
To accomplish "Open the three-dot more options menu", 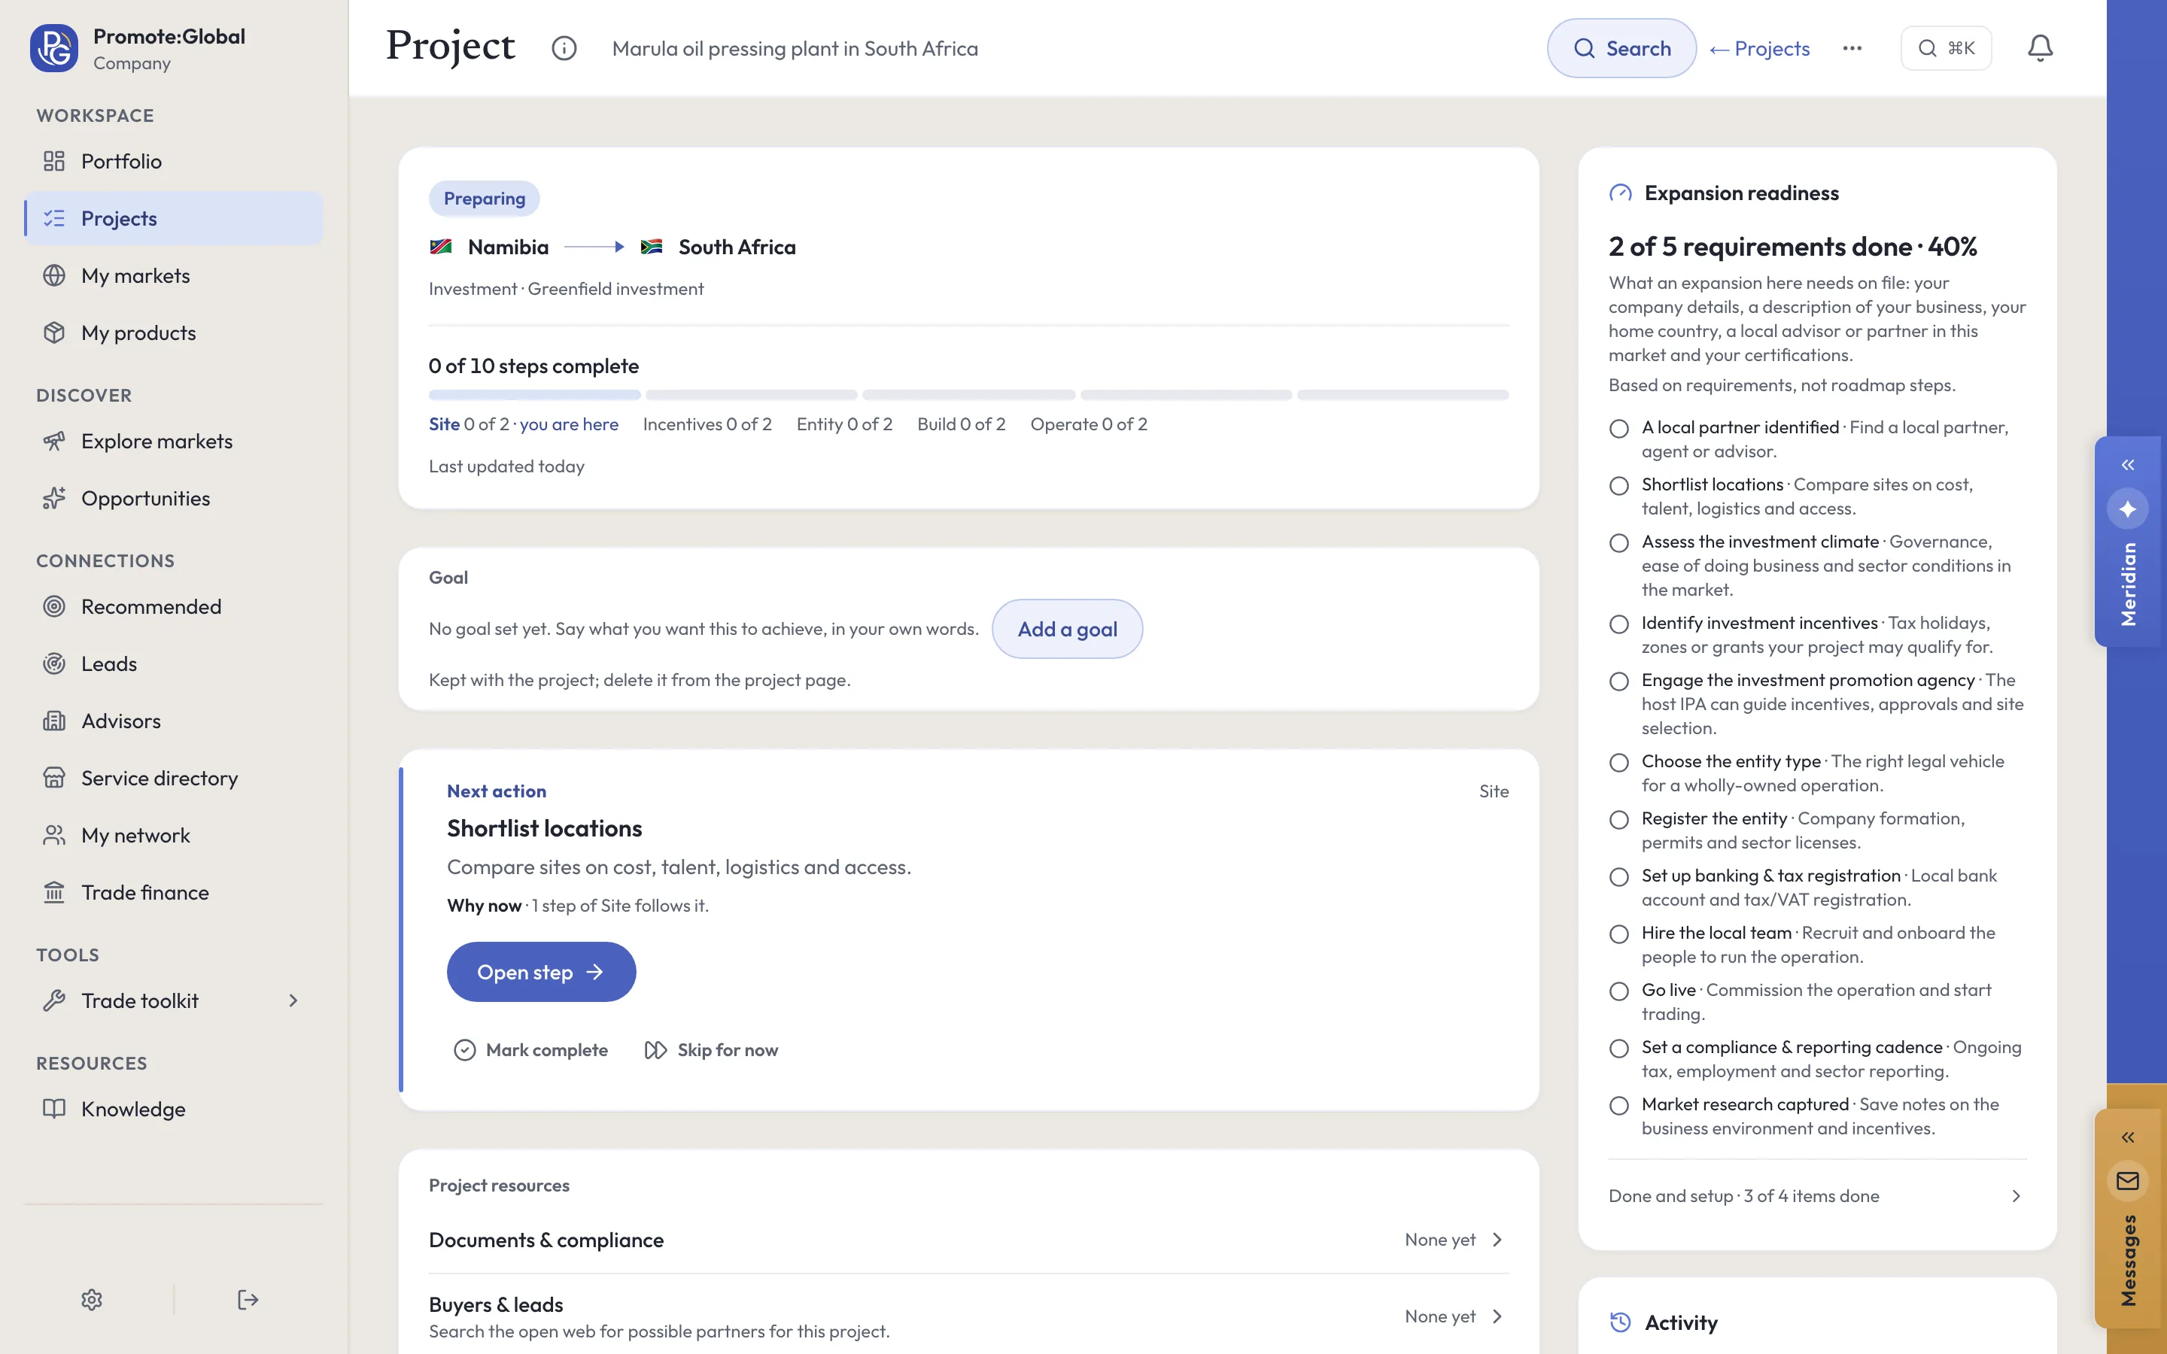I will coord(1852,48).
